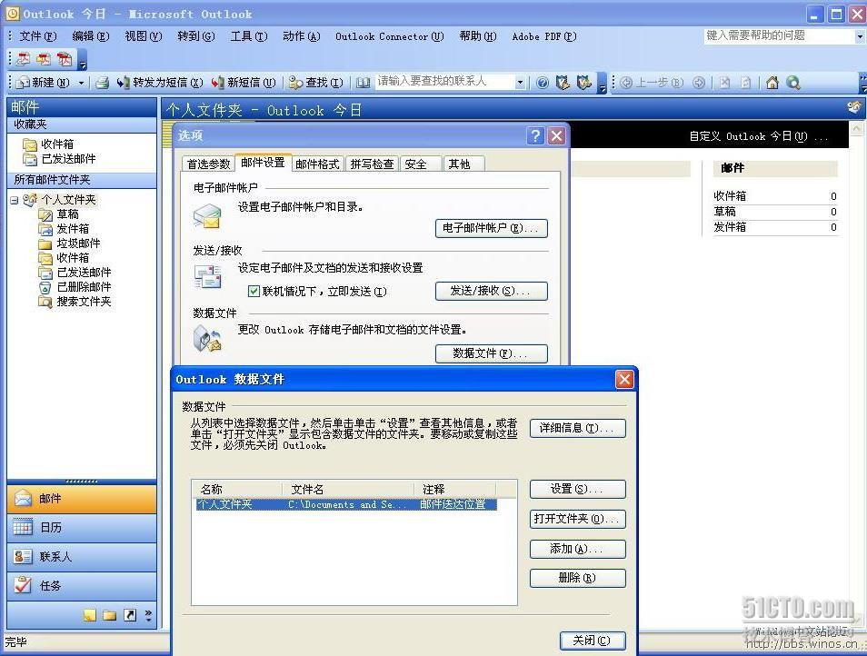The width and height of the screenshot is (867, 656).
Task: Switch to 联系人 pane in navigation
Action: point(82,557)
